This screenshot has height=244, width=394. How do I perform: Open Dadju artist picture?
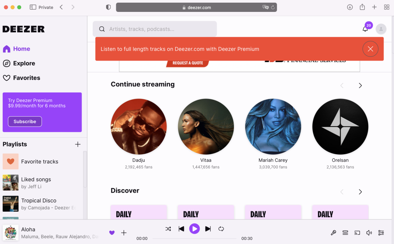(x=139, y=127)
